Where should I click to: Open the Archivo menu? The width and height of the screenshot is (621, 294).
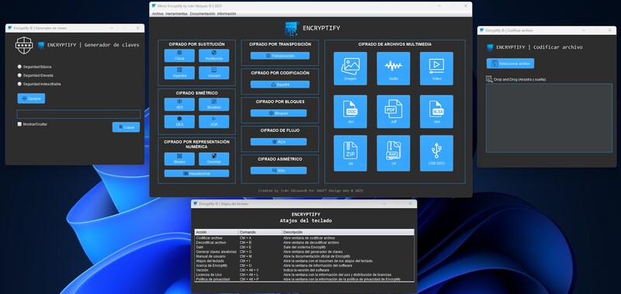coord(158,13)
